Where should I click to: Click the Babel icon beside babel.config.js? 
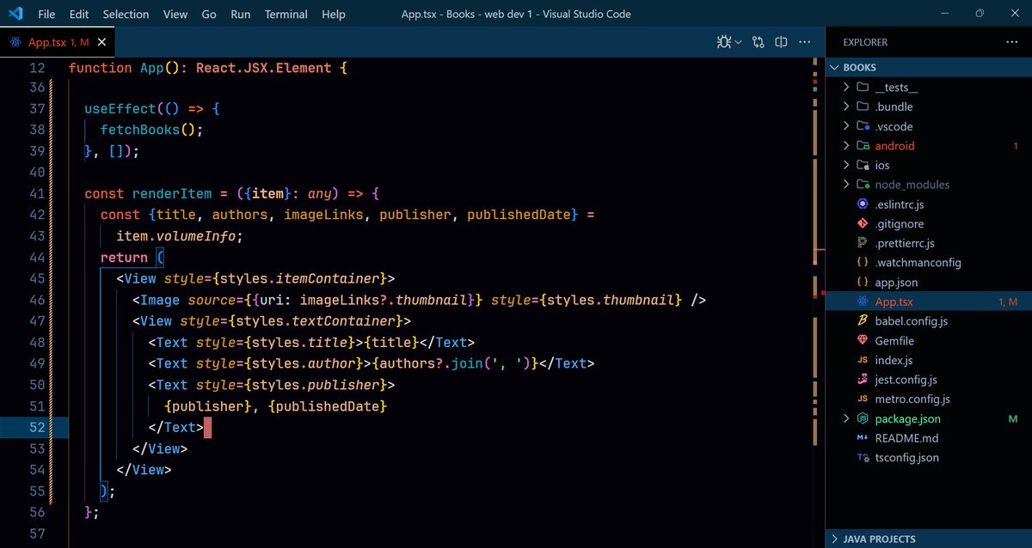coord(863,321)
